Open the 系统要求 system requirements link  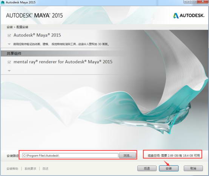point(30,169)
